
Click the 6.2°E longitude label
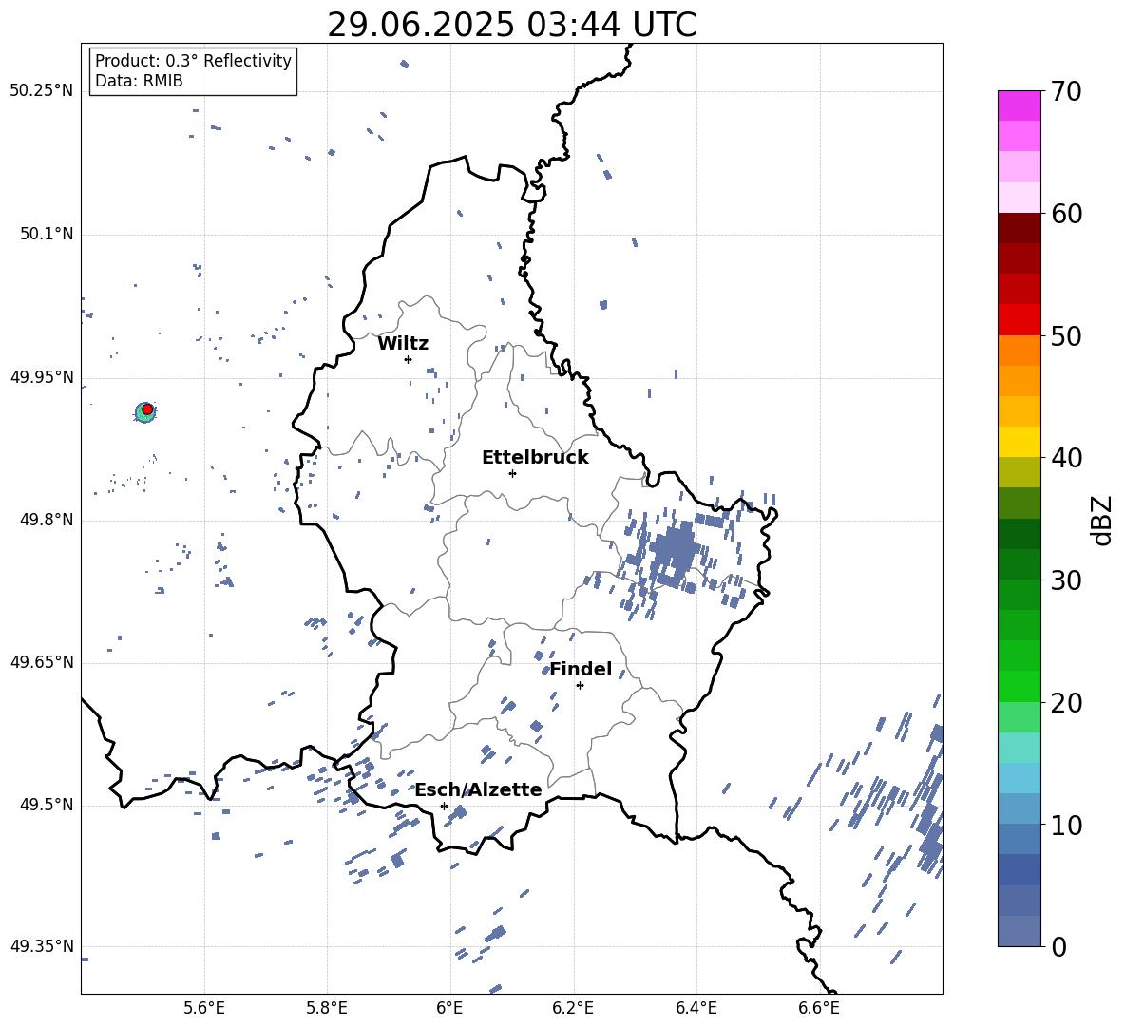[x=573, y=1008]
